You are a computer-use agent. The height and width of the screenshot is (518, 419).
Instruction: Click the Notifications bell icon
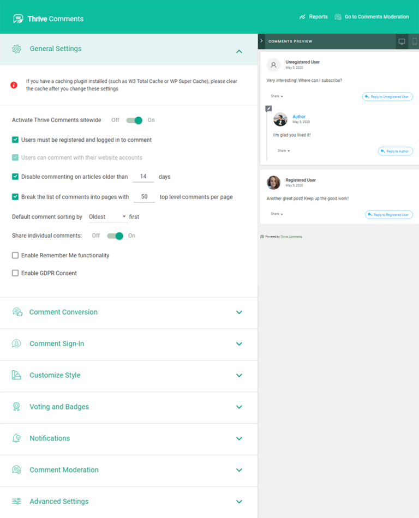[16, 438]
